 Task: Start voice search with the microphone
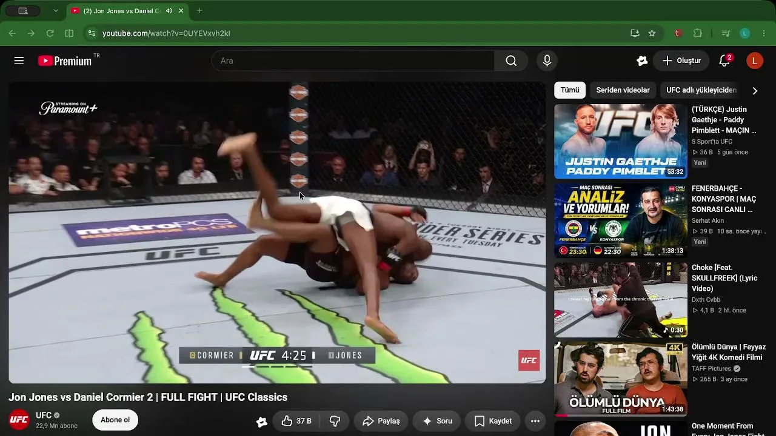[x=547, y=61]
